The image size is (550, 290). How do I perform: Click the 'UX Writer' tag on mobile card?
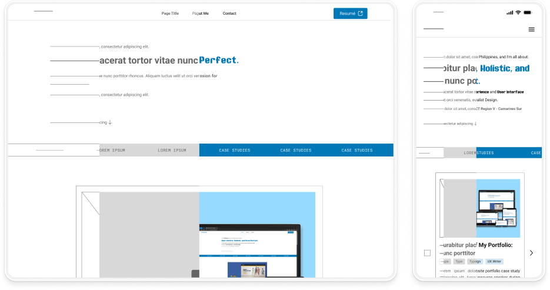(x=494, y=262)
